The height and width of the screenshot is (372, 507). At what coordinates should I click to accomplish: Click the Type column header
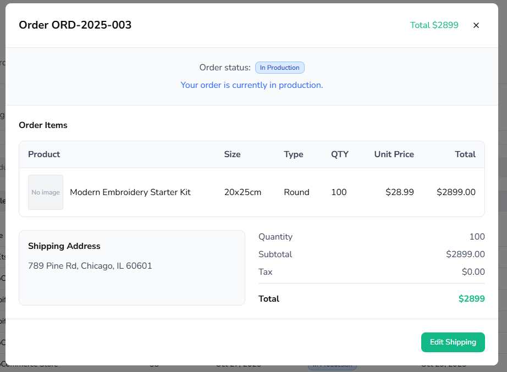pos(293,154)
